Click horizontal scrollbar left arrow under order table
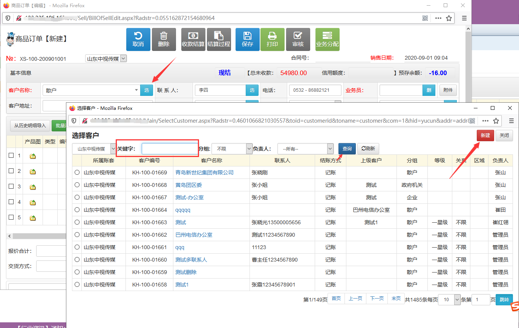This screenshot has width=519, height=328. point(9,236)
